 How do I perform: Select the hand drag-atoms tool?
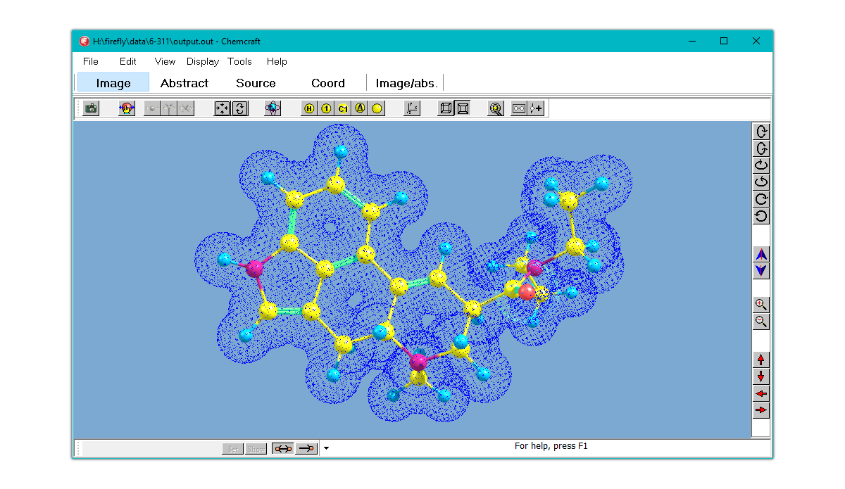(127, 108)
